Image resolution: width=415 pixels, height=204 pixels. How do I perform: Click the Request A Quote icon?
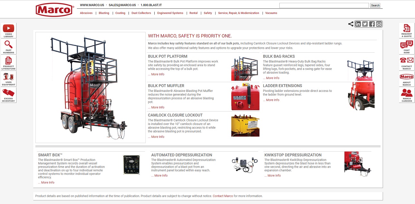(406, 30)
